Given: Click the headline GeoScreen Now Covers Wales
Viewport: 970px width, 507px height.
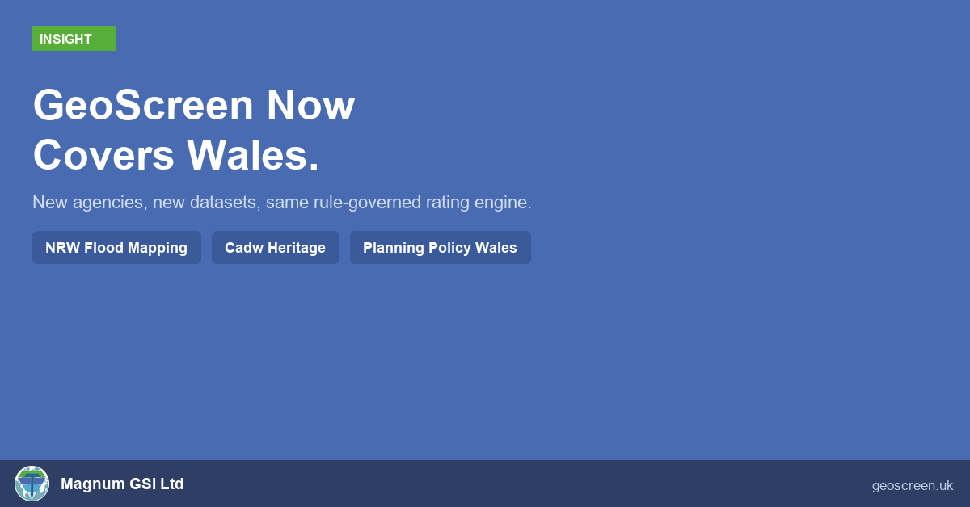Looking at the screenshot, I should [x=194, y=130].
